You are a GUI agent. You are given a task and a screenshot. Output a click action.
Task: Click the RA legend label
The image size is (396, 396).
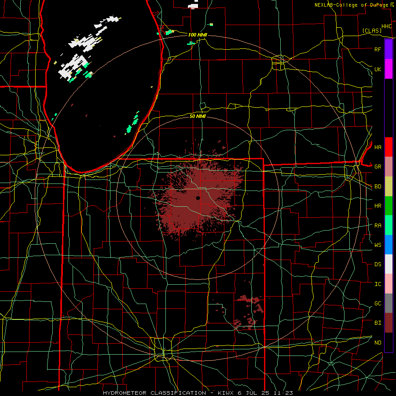[x=378, y=226]
